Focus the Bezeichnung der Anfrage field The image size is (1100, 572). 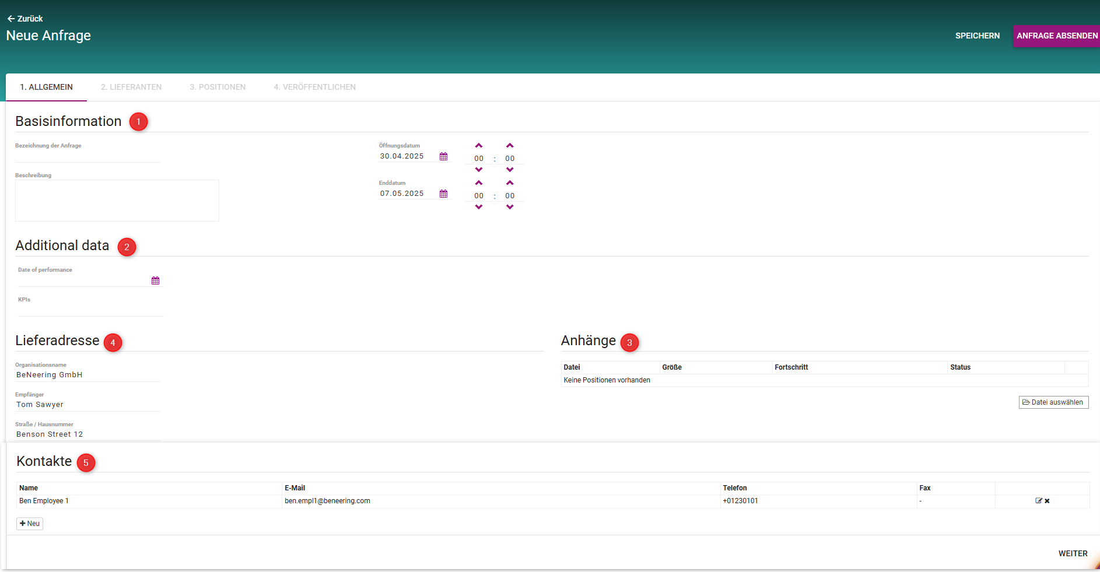(87, 156)
